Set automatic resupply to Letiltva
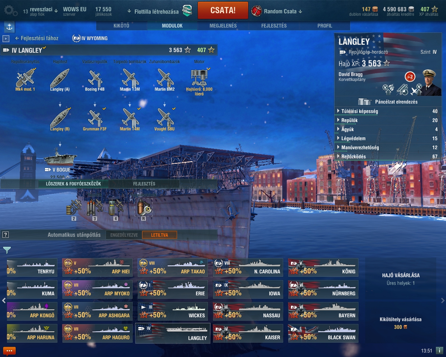This screenshot has width=446, height=357. [159, 235]
